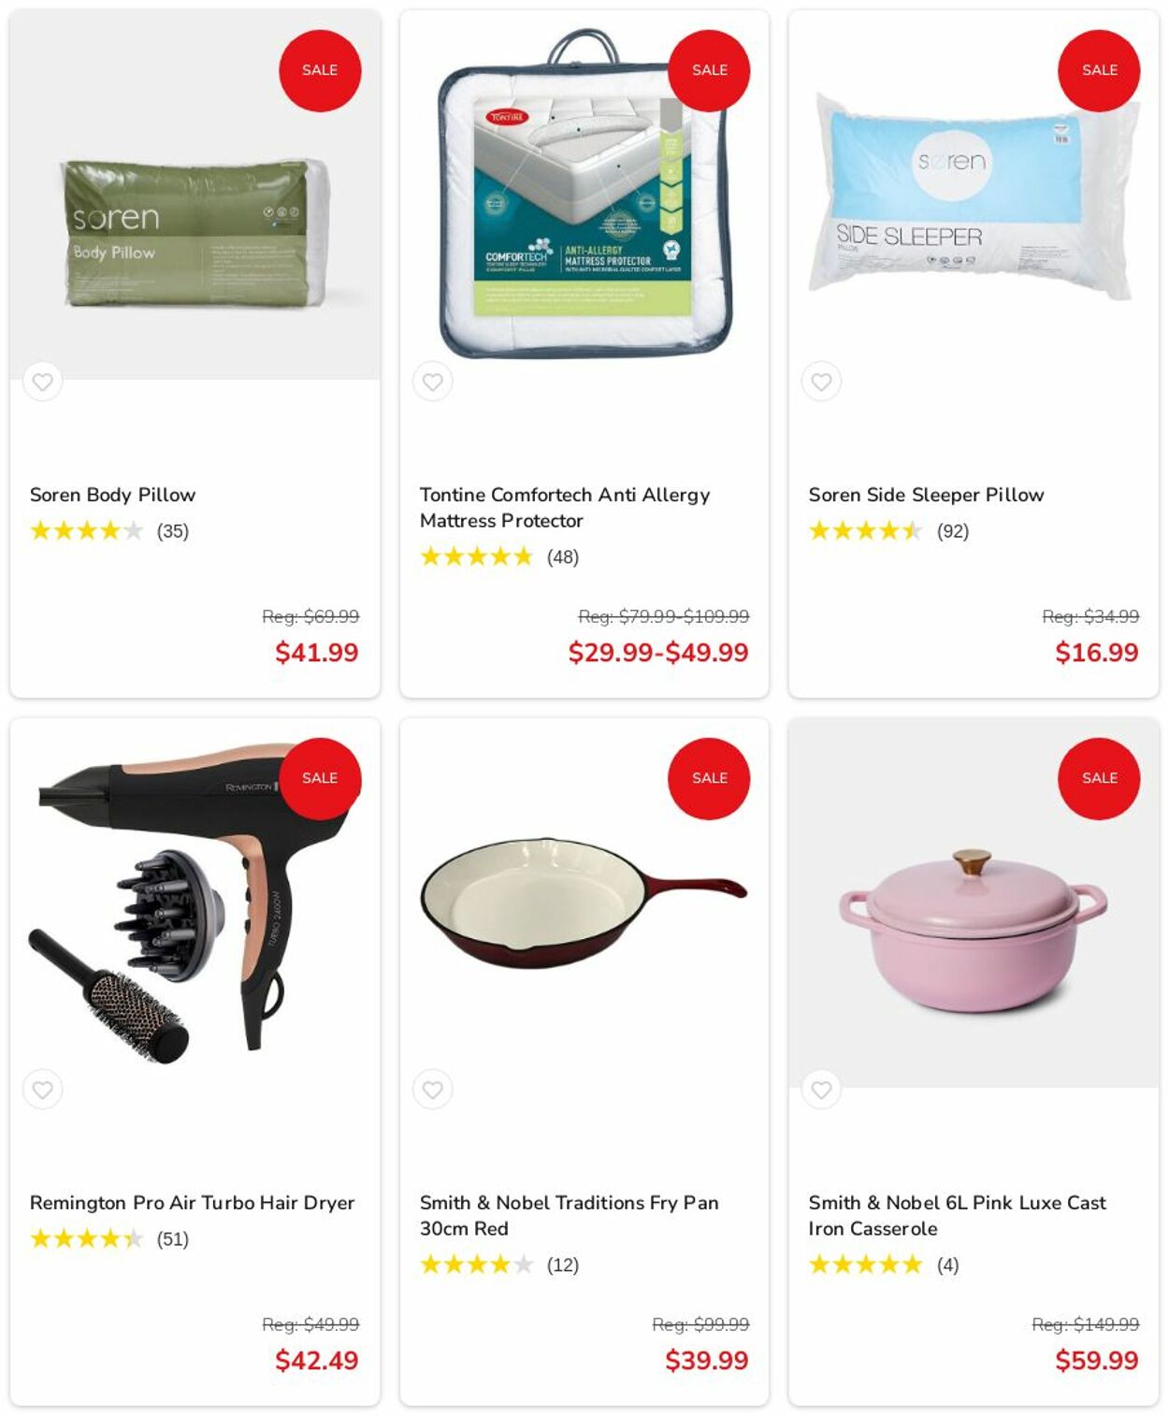The width and height of the screenshot is (1169, 1416).
Task: Open Soren Body Pillow product link
Action: pos(112,495)
